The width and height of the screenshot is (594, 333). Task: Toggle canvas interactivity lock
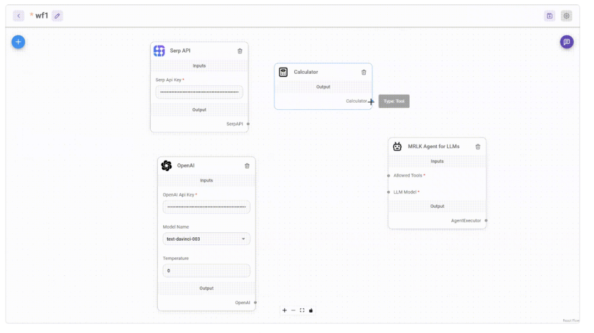[x=311, y=310]
